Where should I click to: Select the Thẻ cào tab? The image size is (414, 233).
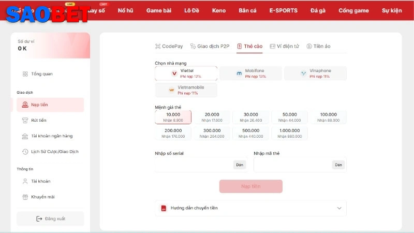click(x=249, y=46)
